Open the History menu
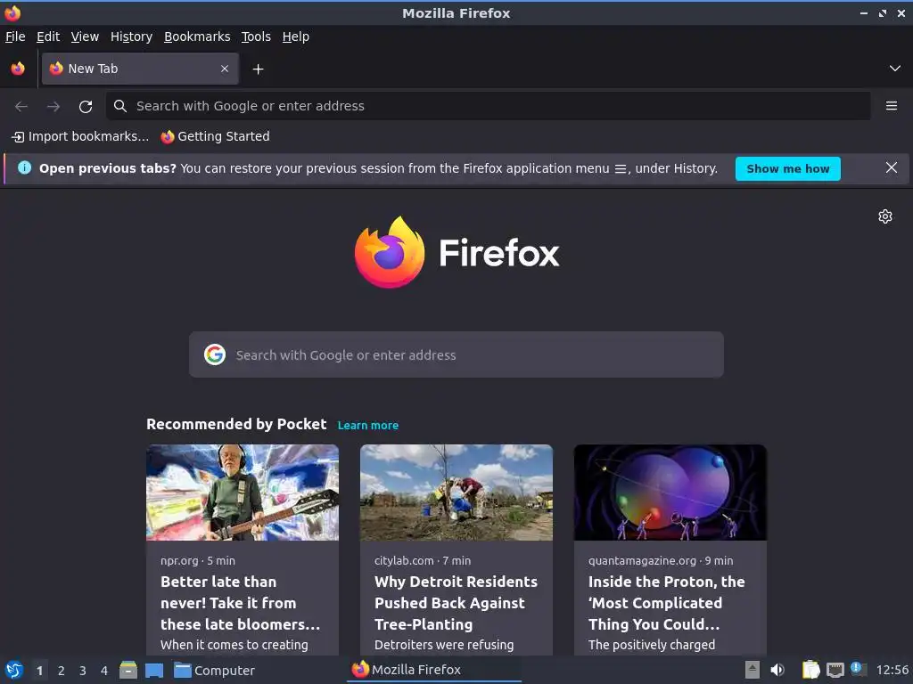The width and height of the screenshot is (913, 684). 132,37
